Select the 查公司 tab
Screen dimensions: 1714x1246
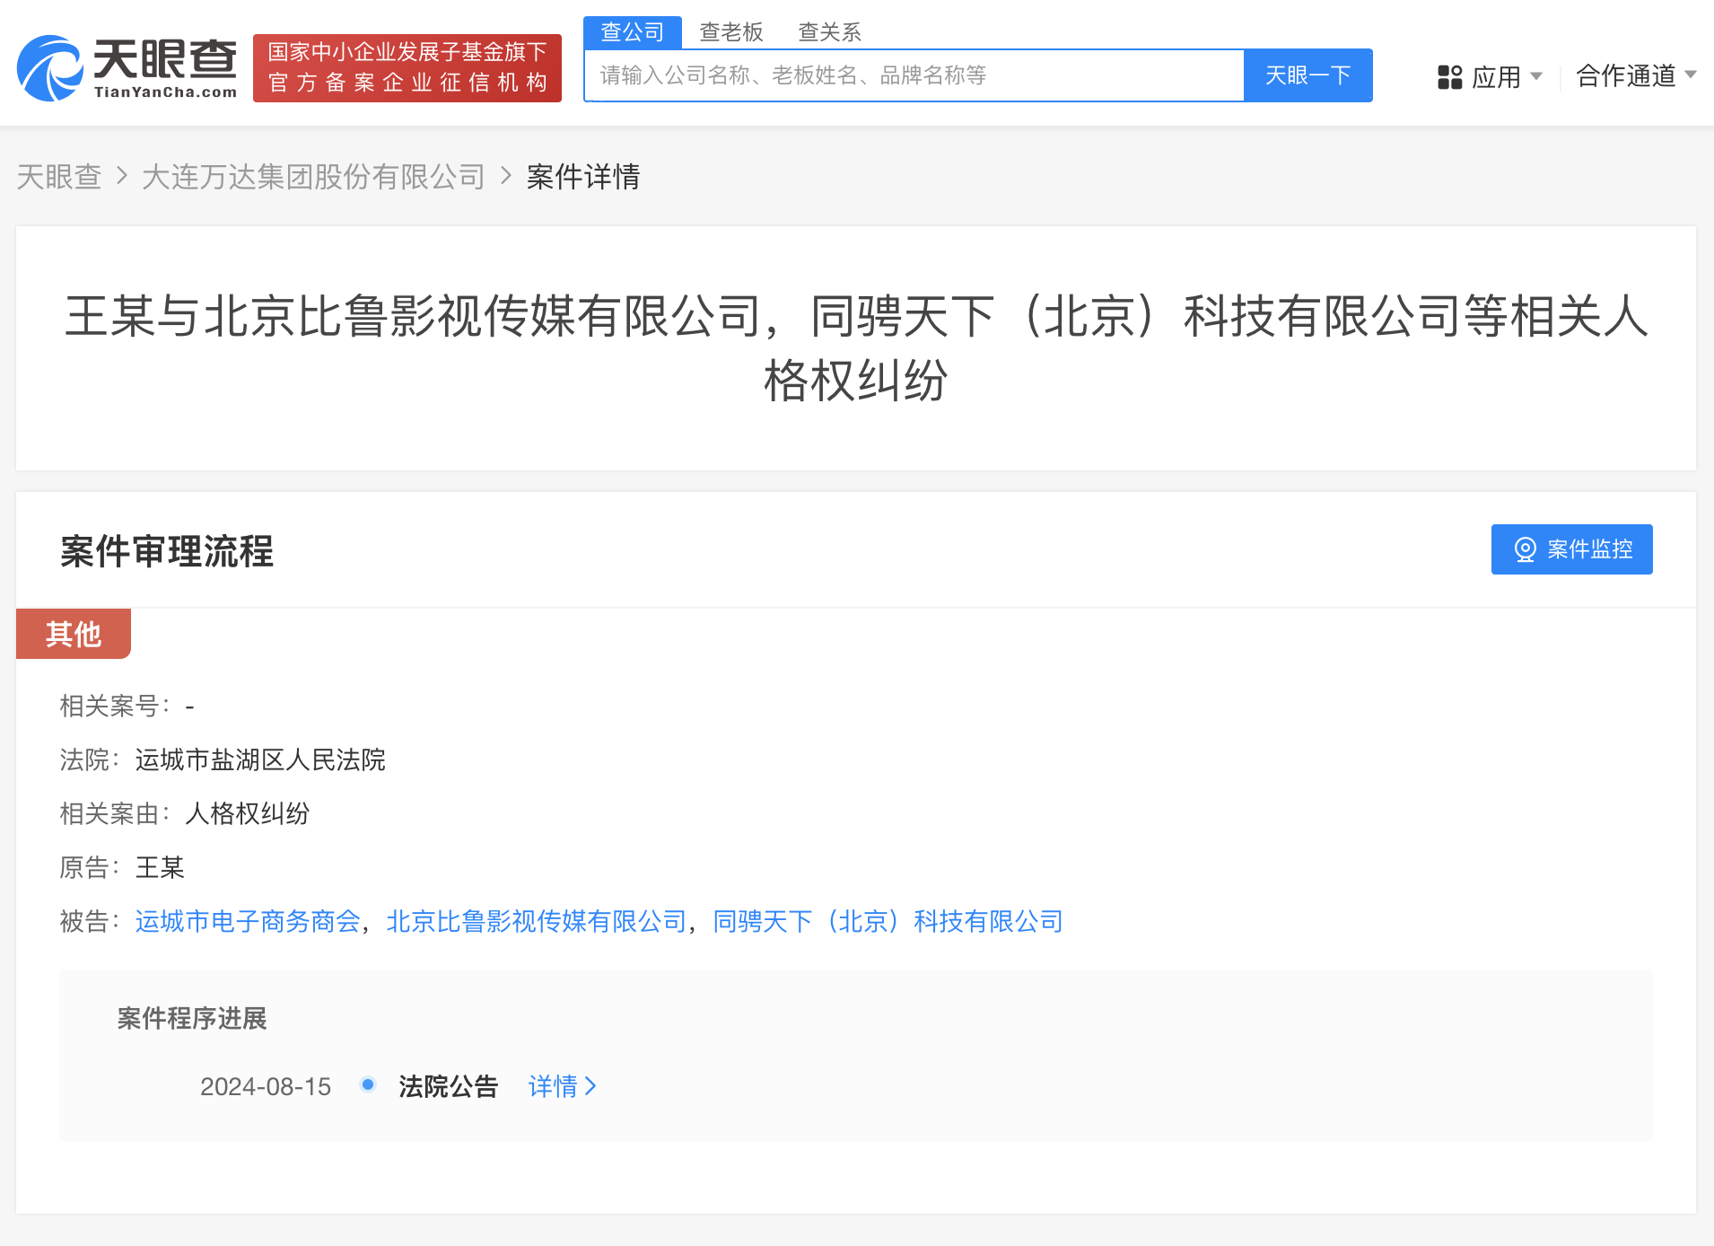pyautogui.click(x=633, y=32)
